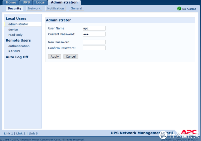Open Link 3 in the footer
The image size is (201, 141).
33,134
